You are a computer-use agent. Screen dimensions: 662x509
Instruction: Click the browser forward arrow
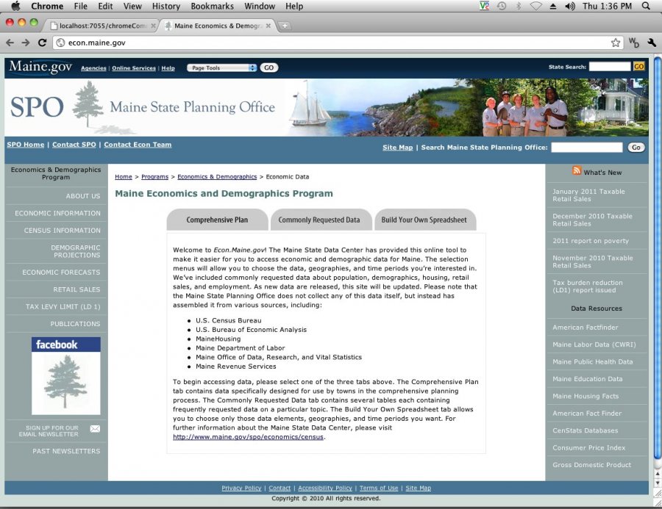pyautogui.click(x=26, y=43)
